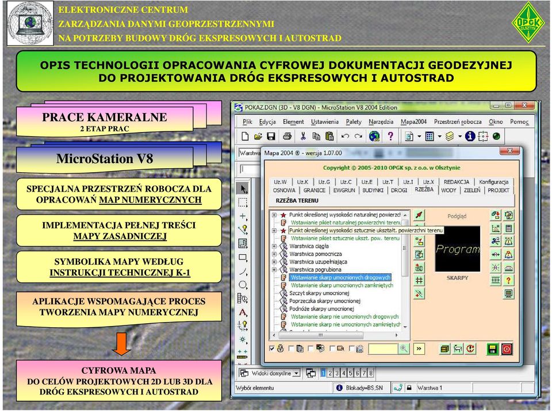Select the hatch pattern tool

coord(243,243)
